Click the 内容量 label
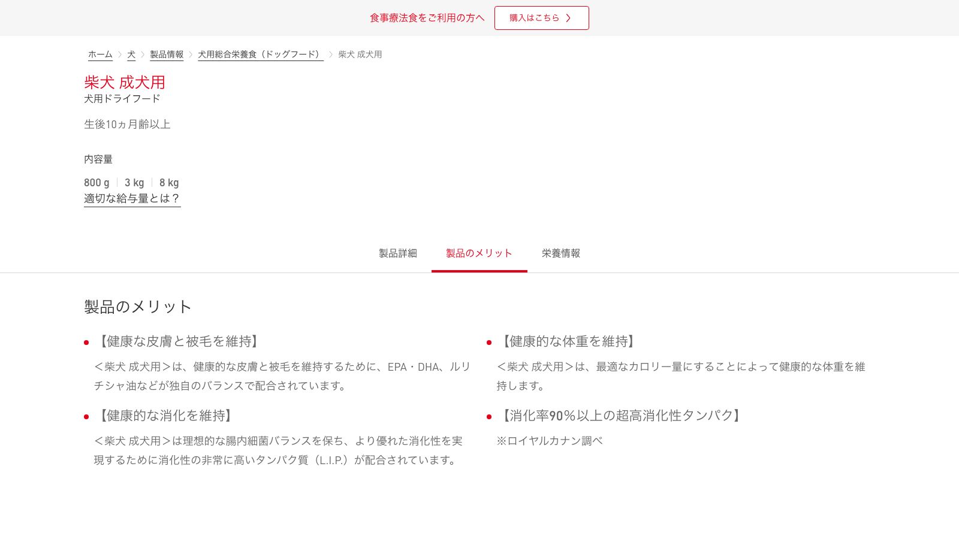959x539 pixels. [x=98, y=159]
